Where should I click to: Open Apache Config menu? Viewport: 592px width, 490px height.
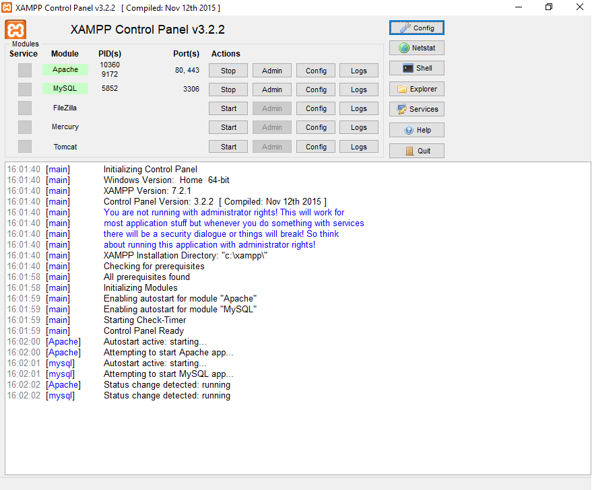(316, 71)
